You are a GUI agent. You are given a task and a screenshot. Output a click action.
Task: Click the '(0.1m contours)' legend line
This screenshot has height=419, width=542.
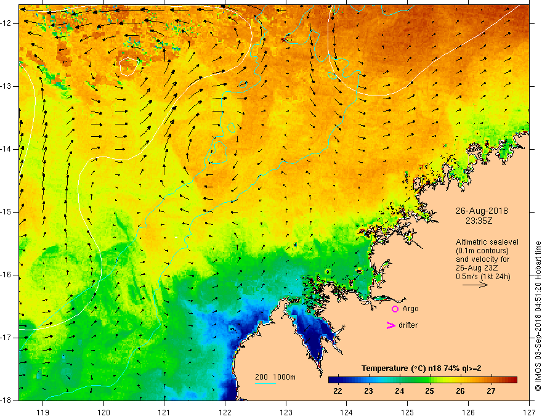coord(482,251)
